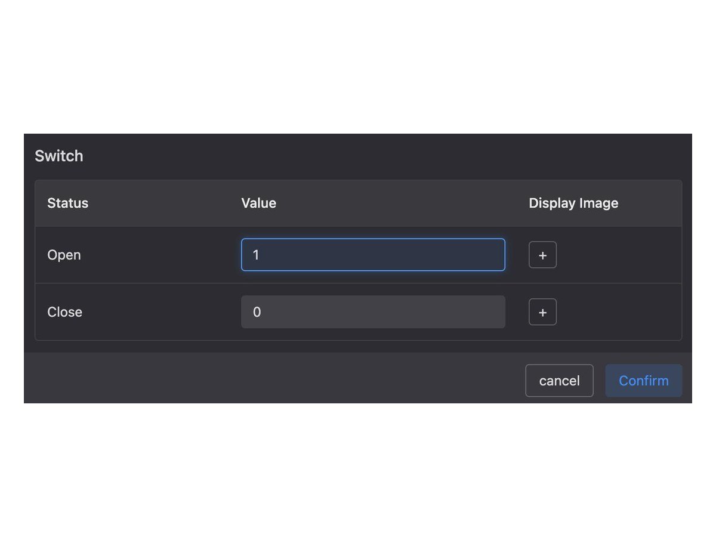The height and width of the screenshot is (537, 716).
Task: Select the Open status row label
Action: 64,255
